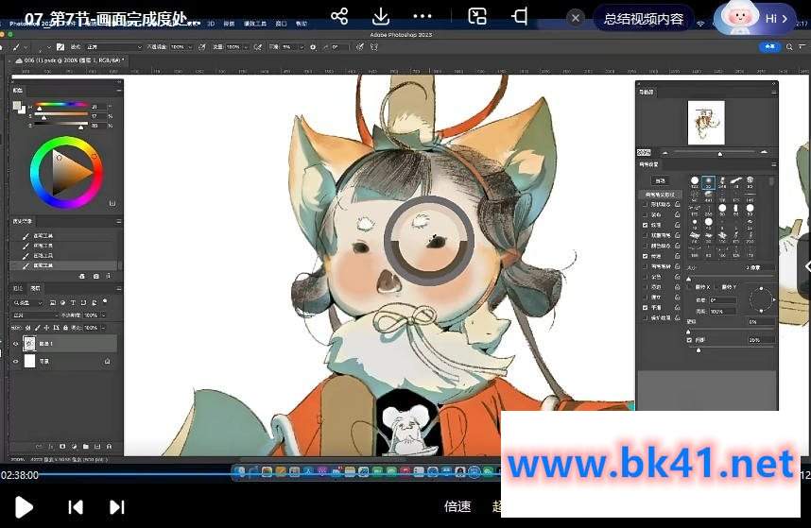The width and height of the screenshot is (811, 528).
Task: Open the 3D menu in Photoshop
Action: [211, 24]
